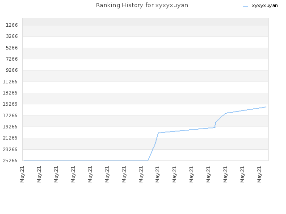Image resolution: width=286 pixels, height=214 pixels.
Task: Click the vertical jump in the line near rank 19266
Action: 215,125
